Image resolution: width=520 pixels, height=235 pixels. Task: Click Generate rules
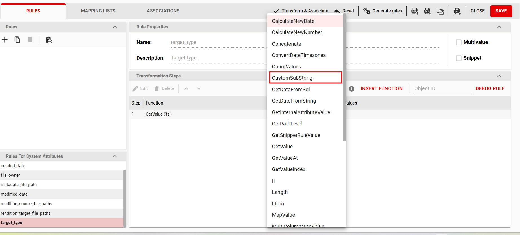pos(383,11)
